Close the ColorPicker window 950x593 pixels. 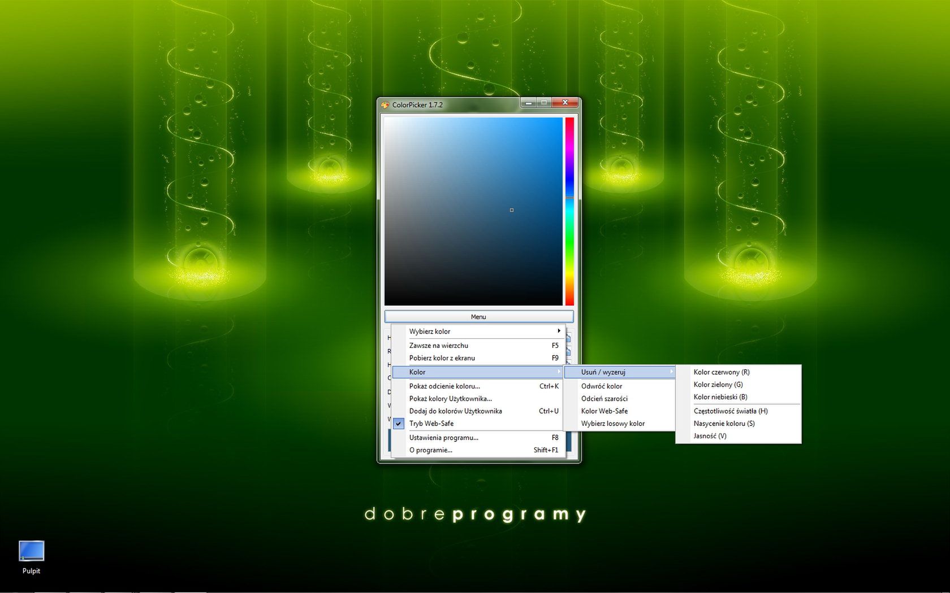[565, 103]
